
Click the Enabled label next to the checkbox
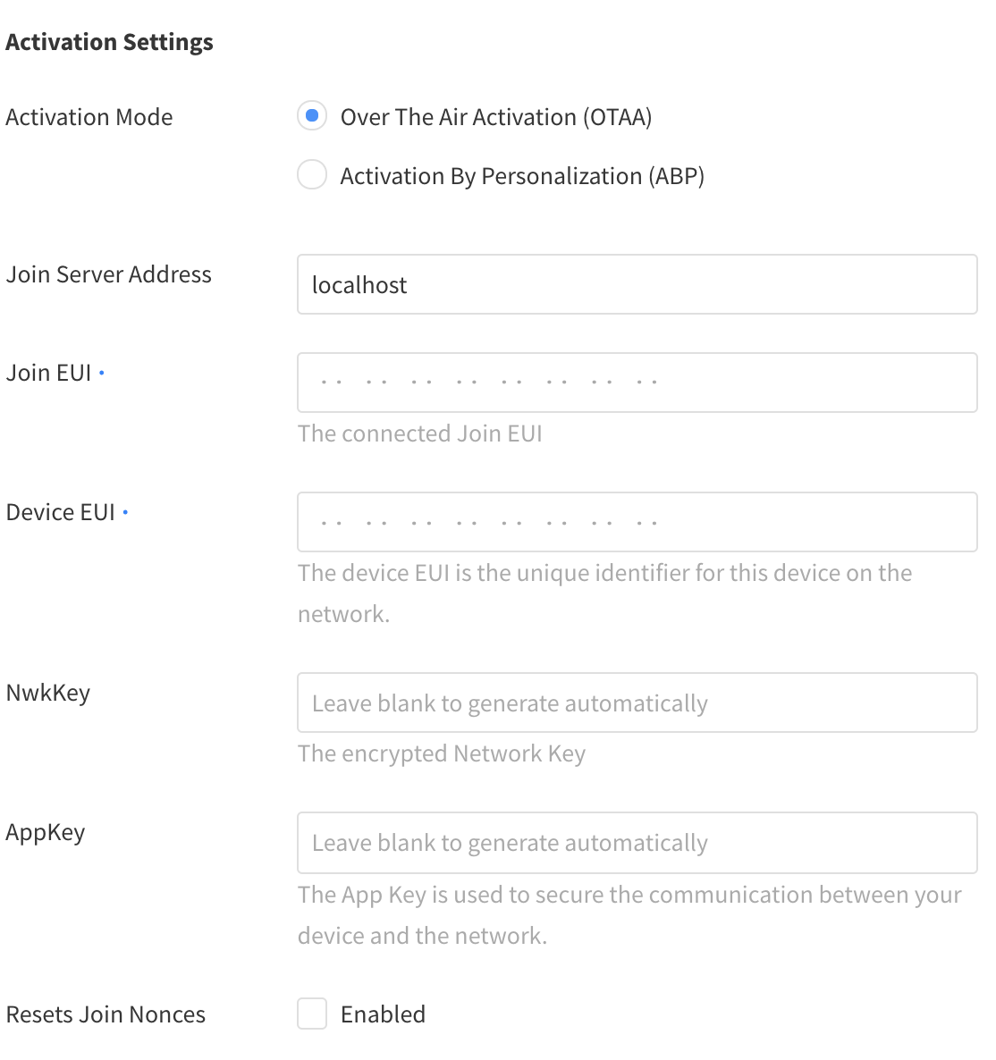383,1014
